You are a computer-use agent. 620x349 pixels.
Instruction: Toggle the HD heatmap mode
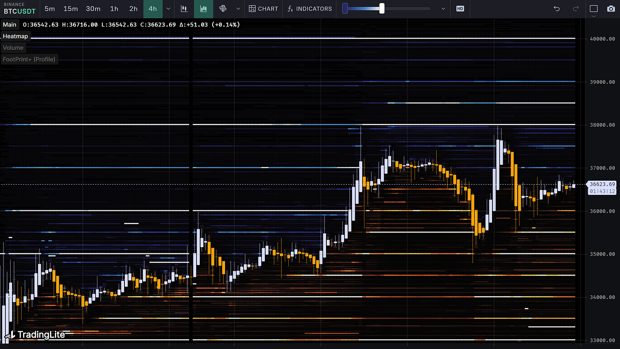[x=460, y=9]
